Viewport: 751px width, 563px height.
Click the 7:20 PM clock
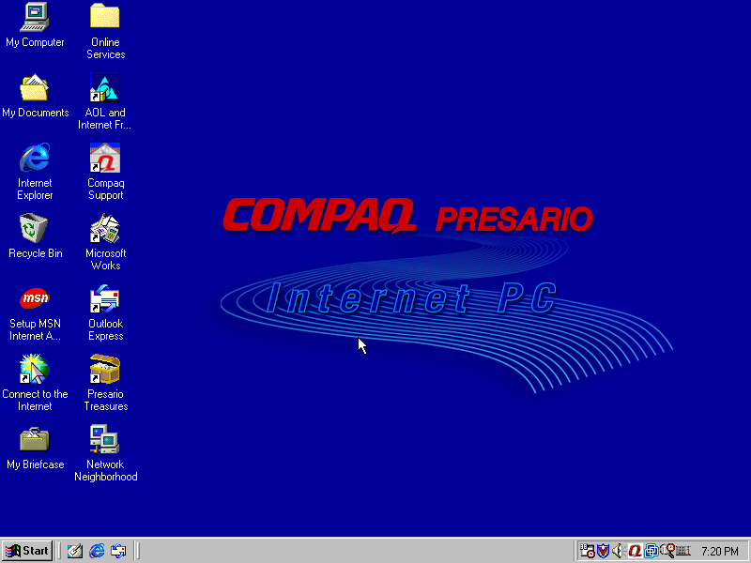[x=720, y=552]
